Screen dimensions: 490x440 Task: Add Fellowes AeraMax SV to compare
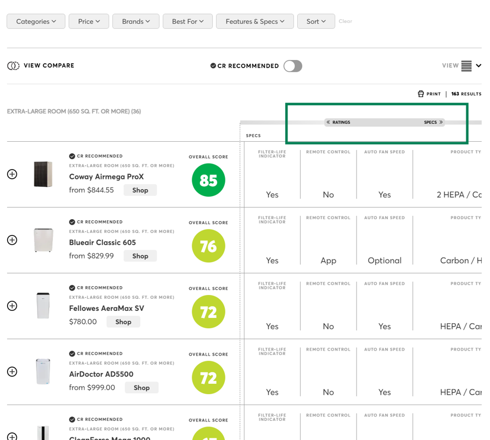(12, 306)
